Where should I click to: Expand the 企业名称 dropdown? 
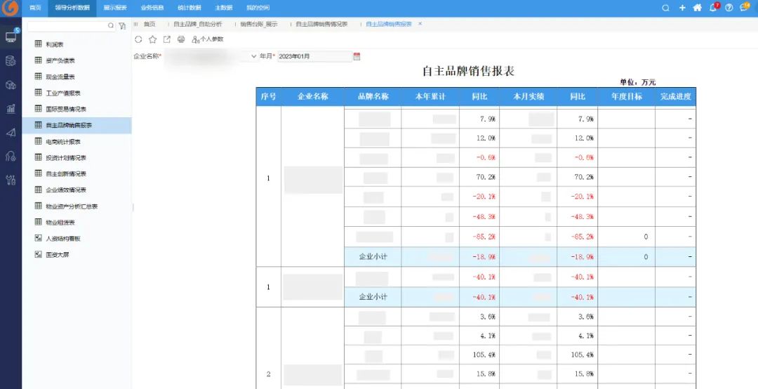[253, 56]
